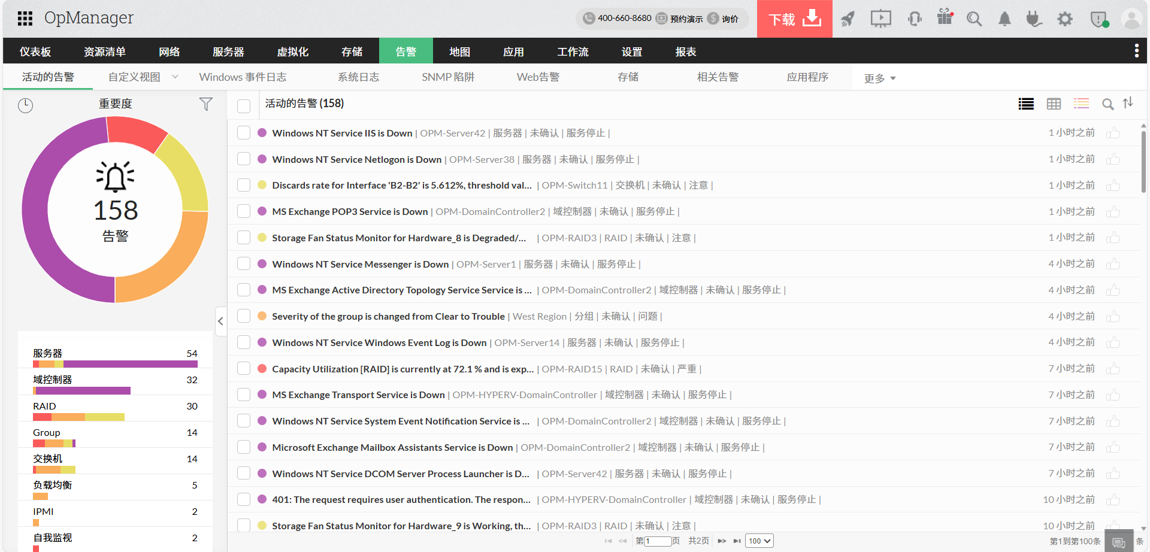Click the alarm search magnifier icon

tap(1107, 104)
